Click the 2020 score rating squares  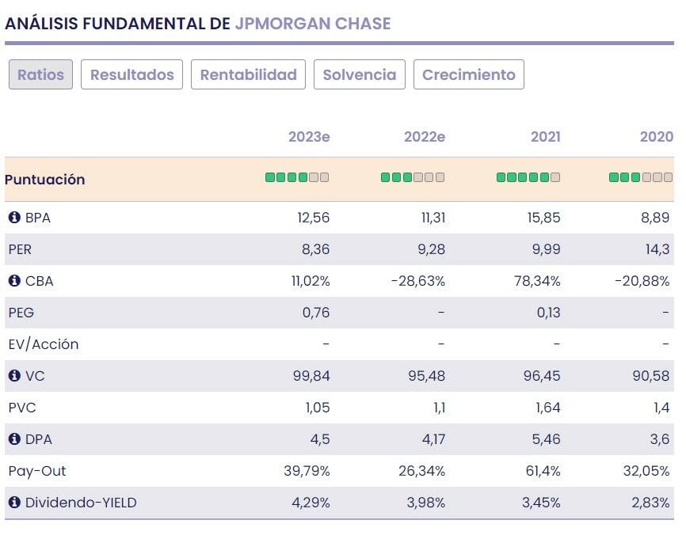641,178
